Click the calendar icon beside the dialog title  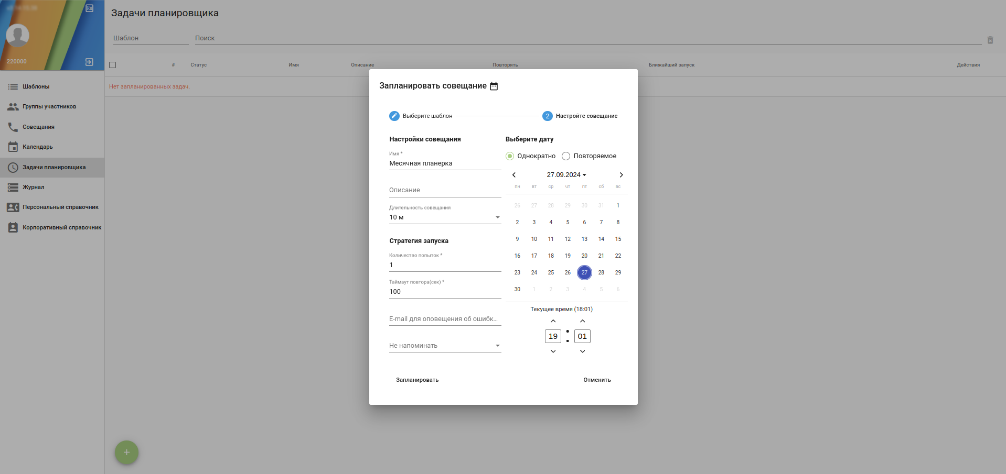coord(494,86)
